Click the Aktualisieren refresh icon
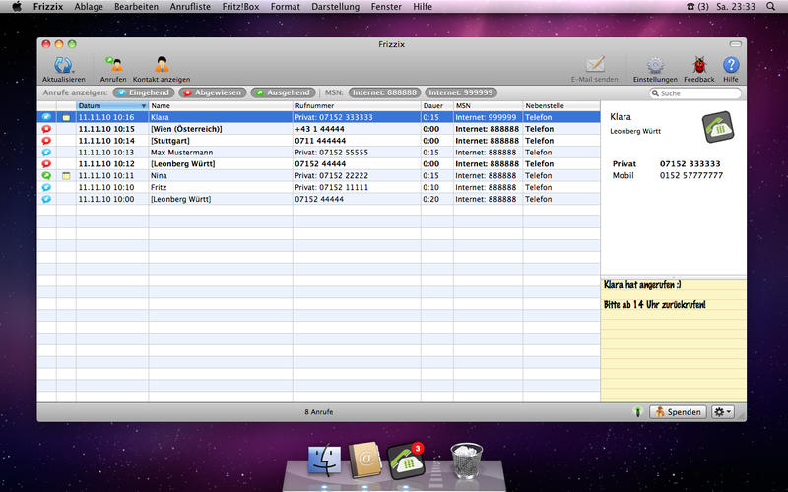This screenshot has width=788, height=492. pos(63,66)
